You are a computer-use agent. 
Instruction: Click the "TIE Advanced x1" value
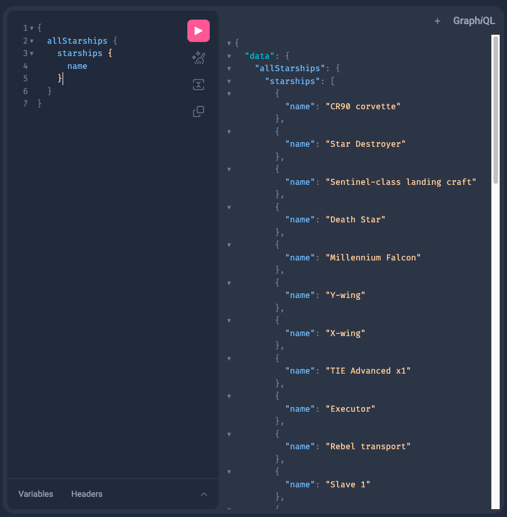[368, 371]
